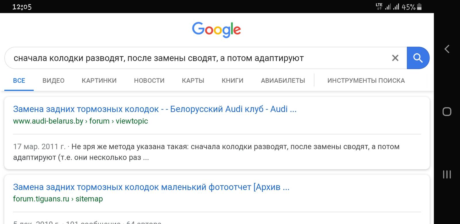Tap the LTE signal status icon

click(379, 6)
